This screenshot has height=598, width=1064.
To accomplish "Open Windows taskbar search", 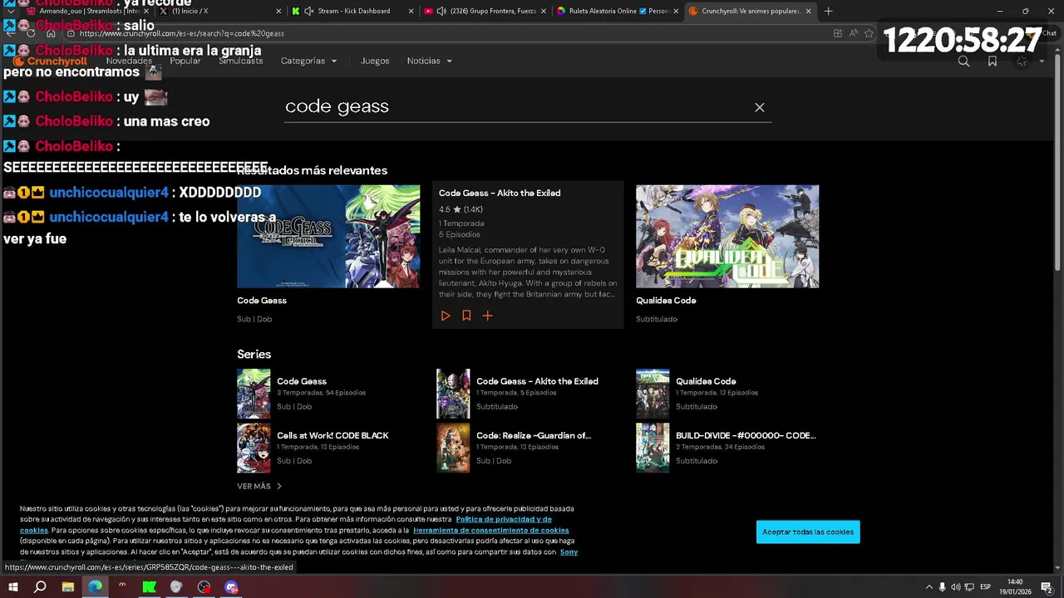I will [x=40, y=587].
